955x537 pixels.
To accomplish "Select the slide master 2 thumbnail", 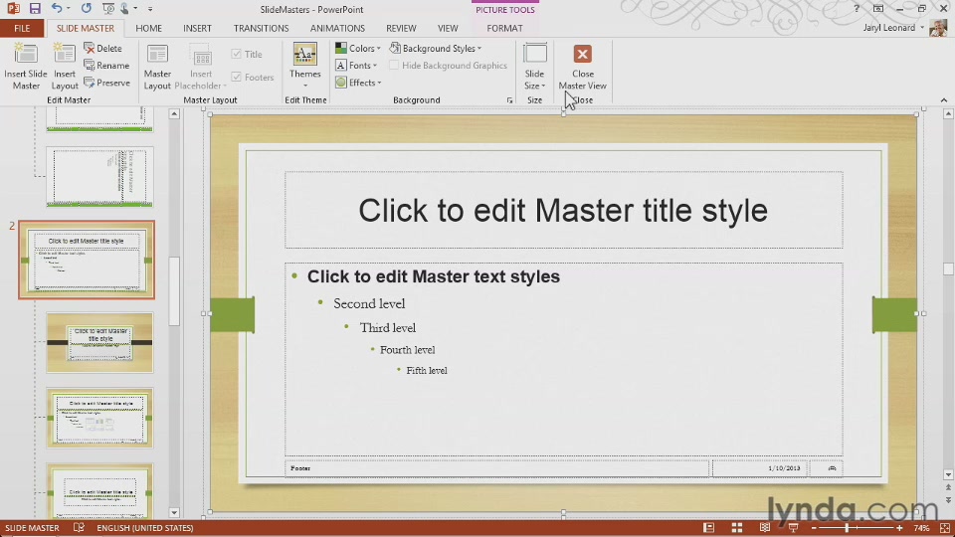I will [87, 260].
